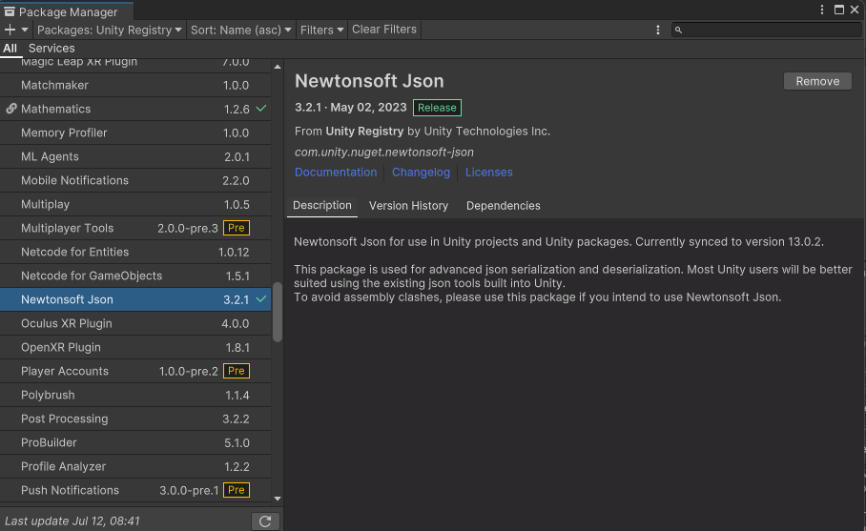Click the link icon beside Mathematics
This screenshot has width=866, height=531.
tap(11, 109)
